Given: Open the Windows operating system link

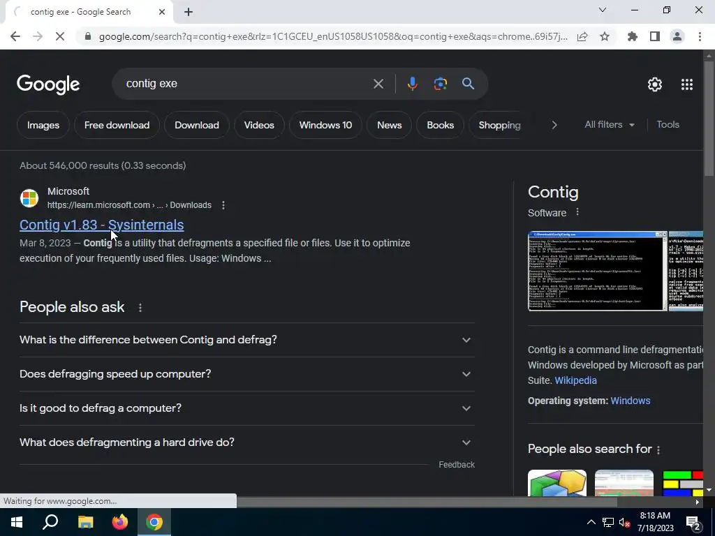Looking at the screenshot, I should [x=631, y=401].
